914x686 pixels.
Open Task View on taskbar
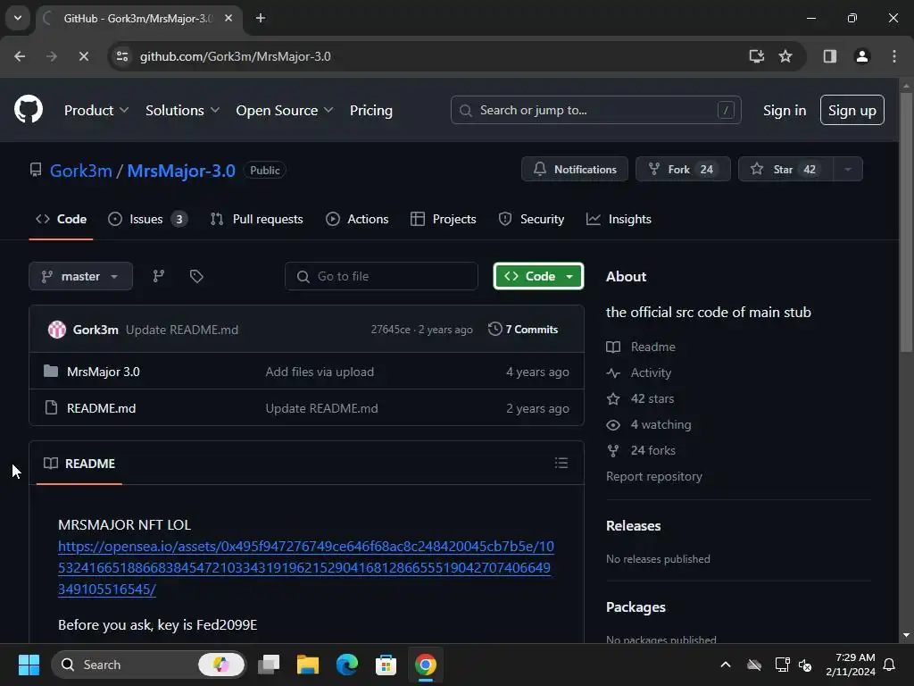click(269, 665)
